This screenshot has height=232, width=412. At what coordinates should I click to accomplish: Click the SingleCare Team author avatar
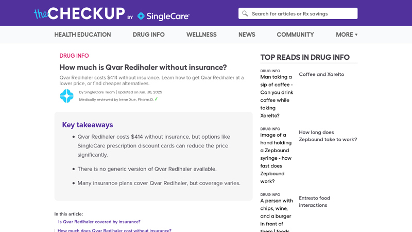coord(67,96)
